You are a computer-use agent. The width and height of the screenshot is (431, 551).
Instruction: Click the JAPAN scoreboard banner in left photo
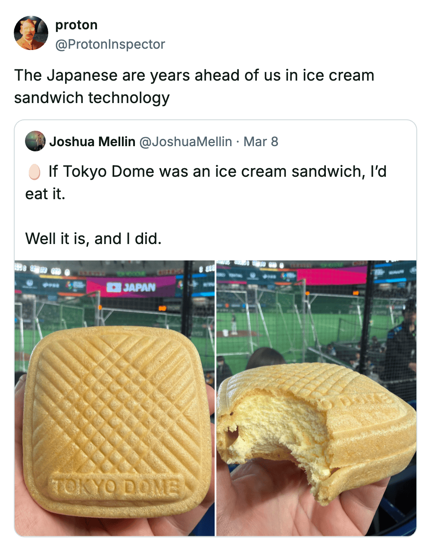[131, 287]
